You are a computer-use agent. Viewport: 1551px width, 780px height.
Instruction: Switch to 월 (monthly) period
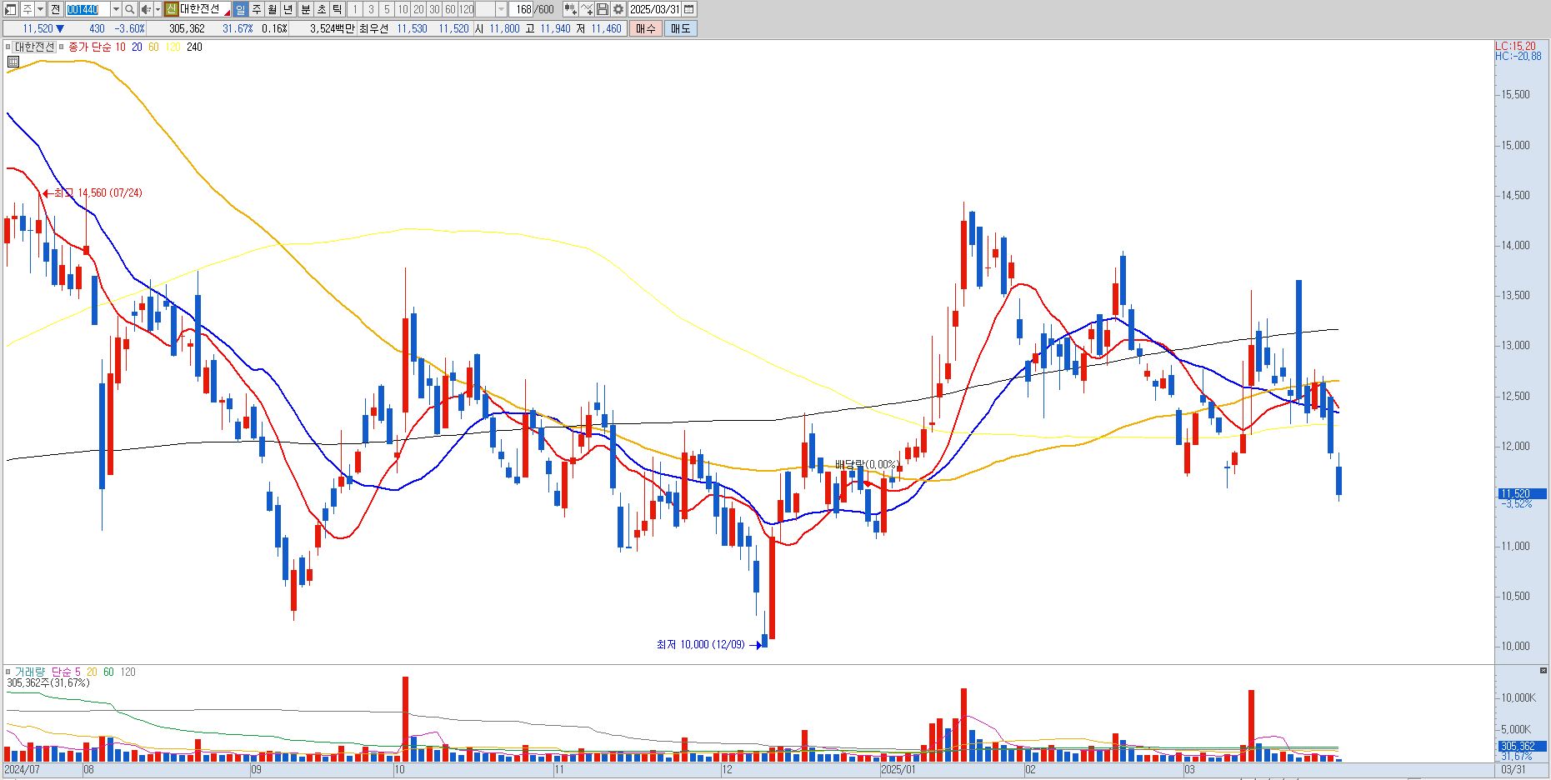[272, 9]
